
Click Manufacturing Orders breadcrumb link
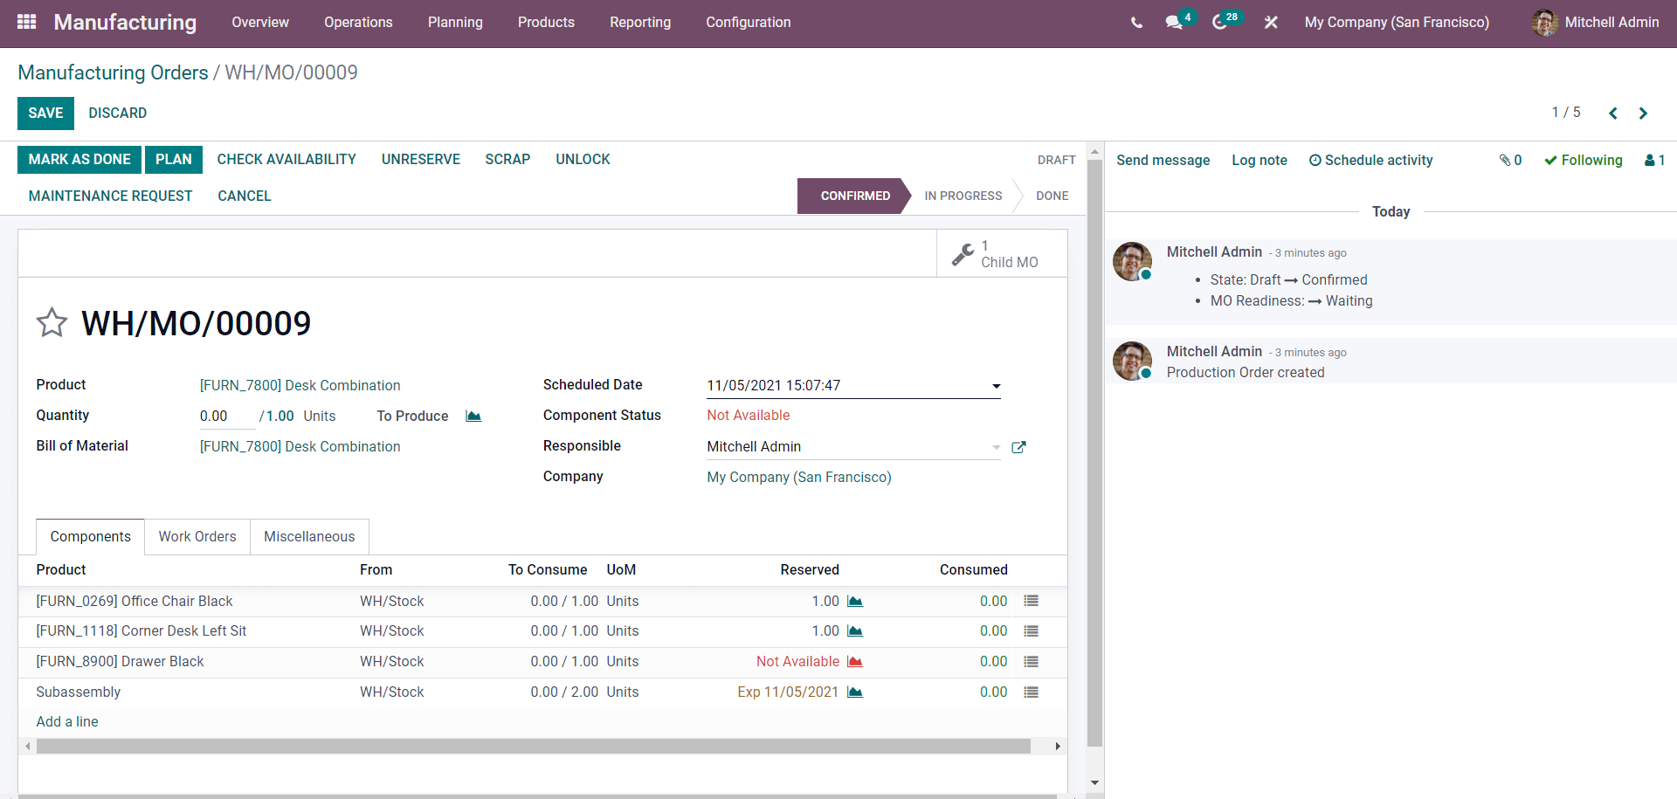coord(113,72)
